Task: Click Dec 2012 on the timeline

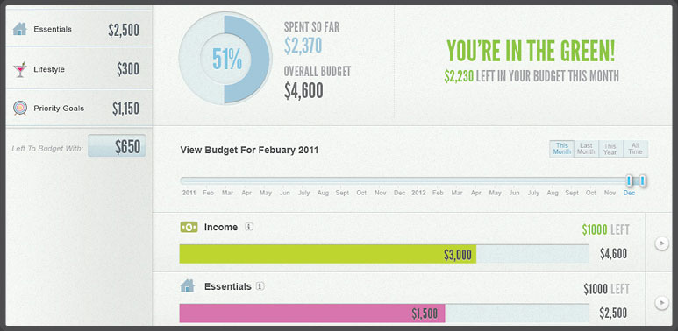Action: click(x=629, y=193)
